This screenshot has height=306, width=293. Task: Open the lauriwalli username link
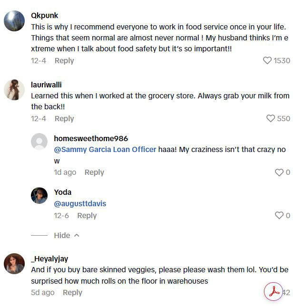[46, 85]
